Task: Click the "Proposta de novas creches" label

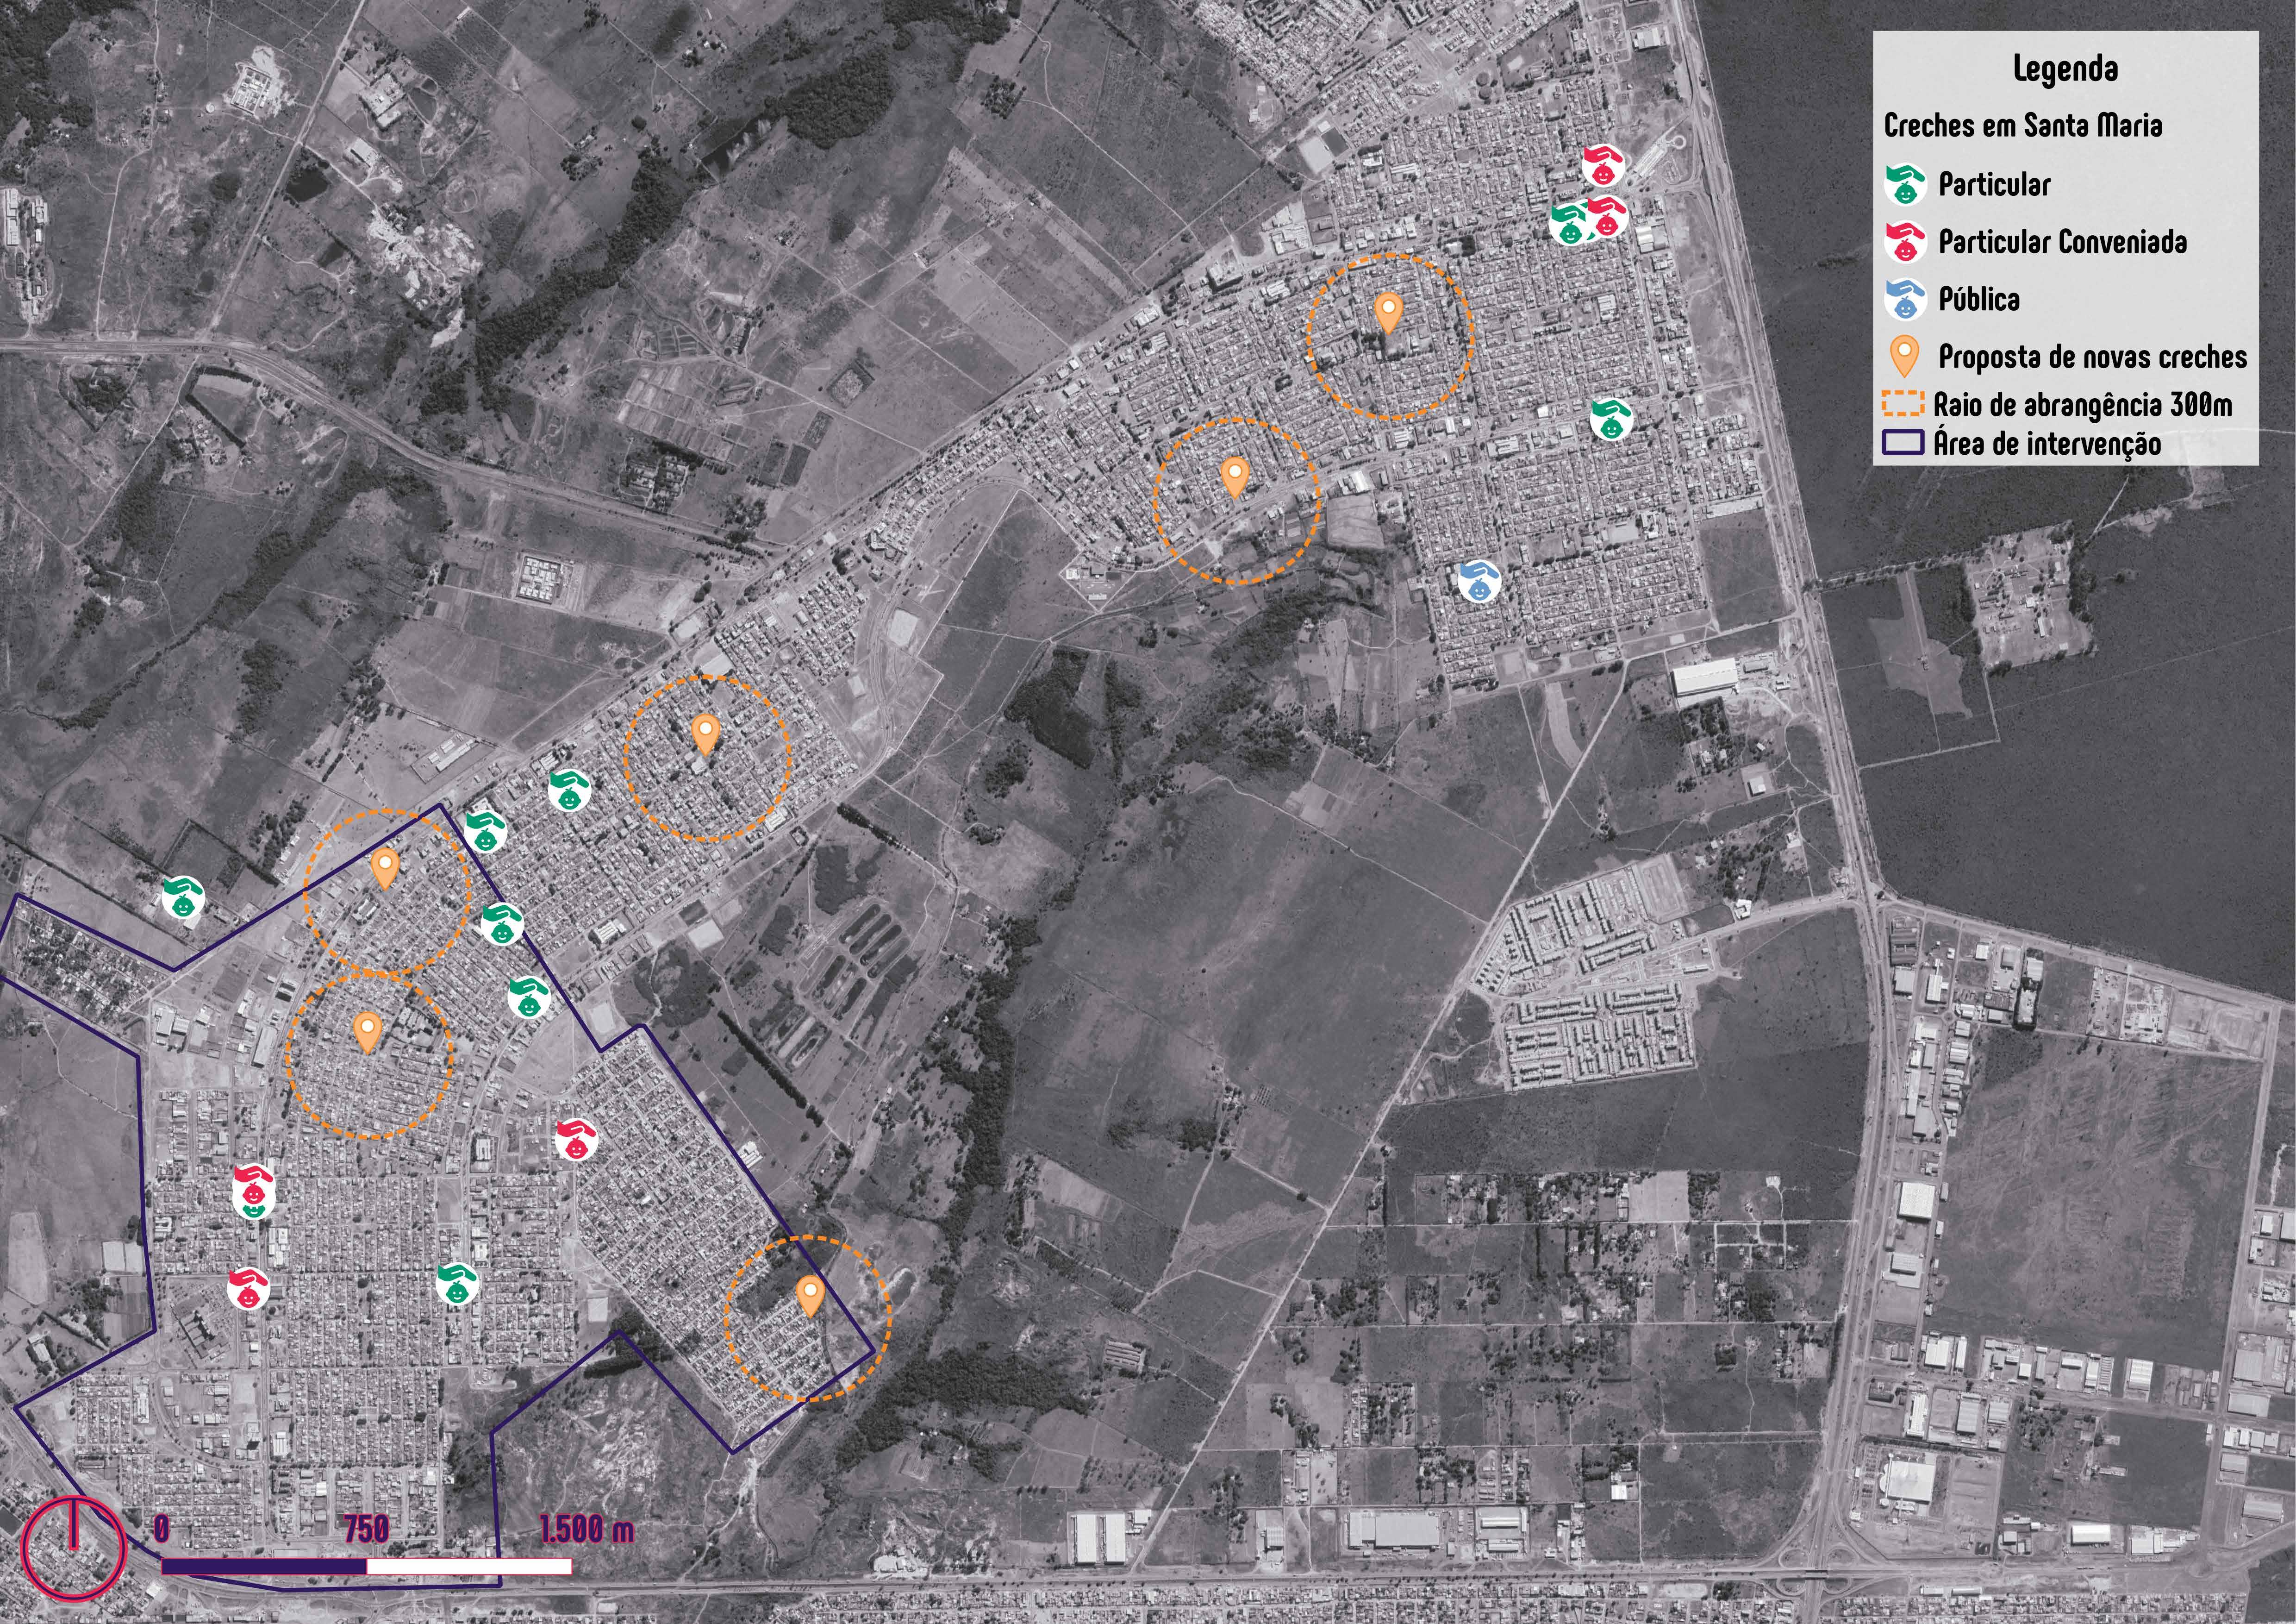Action: (x=2092, y=356)
